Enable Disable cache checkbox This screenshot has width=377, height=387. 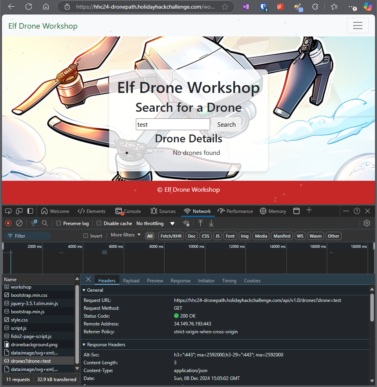click(x=99, y=223)
